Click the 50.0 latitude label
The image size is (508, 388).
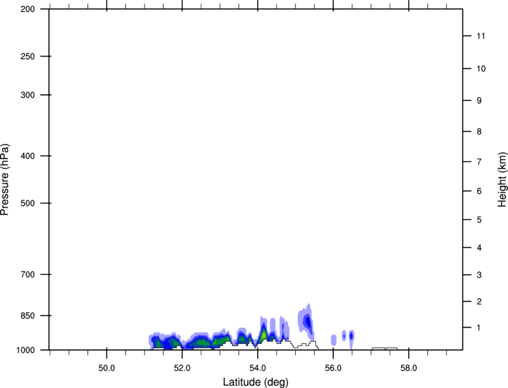pyautogui.click(x=106, y=368)
